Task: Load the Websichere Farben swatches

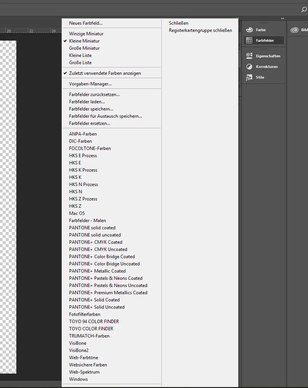Action: coord(88,364)
